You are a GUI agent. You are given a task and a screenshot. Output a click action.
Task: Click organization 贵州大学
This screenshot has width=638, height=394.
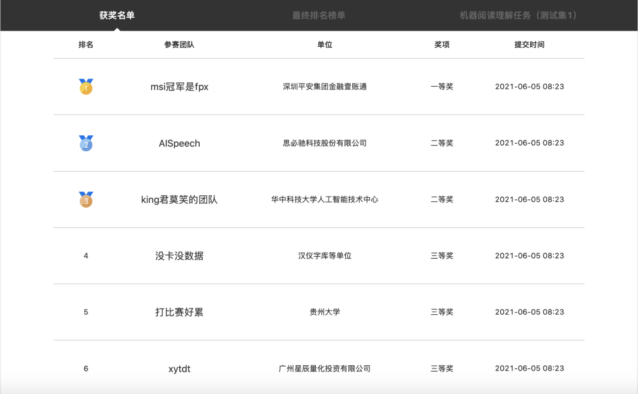(x=325, y=312)
